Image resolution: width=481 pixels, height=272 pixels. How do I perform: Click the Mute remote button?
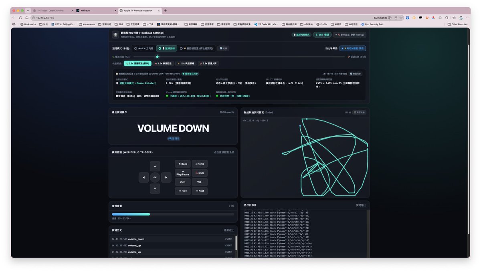pyautogui.click(x=200, y=173)
